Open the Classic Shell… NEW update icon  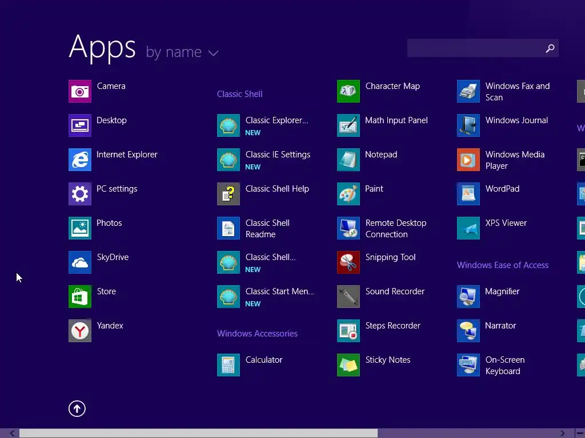tap(229, 262)
